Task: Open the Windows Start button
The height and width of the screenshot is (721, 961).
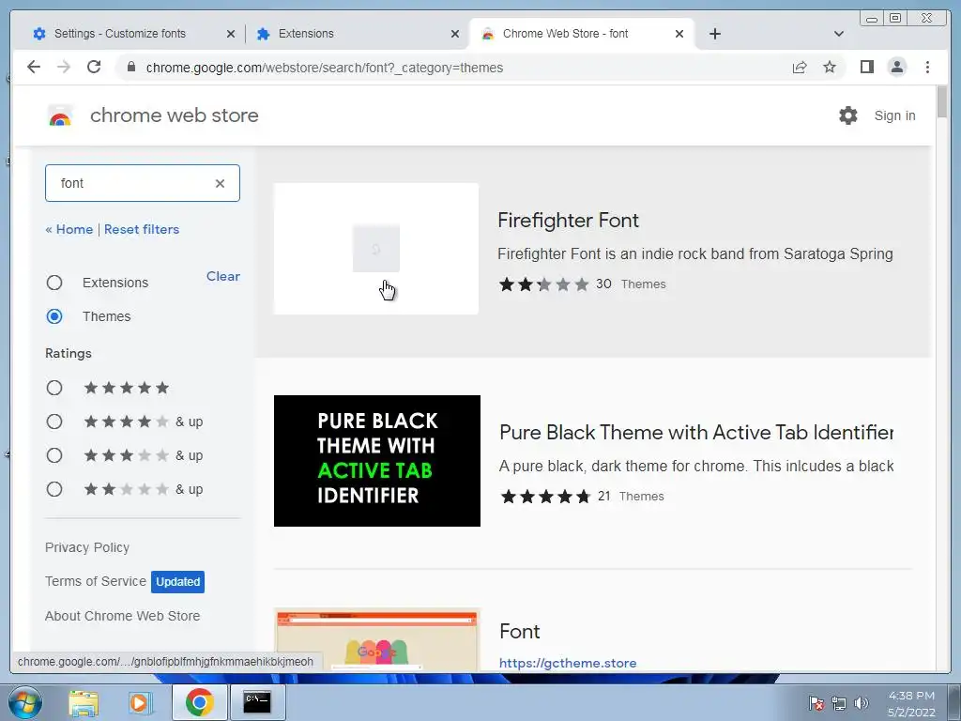Action: [x=23, y=702]
